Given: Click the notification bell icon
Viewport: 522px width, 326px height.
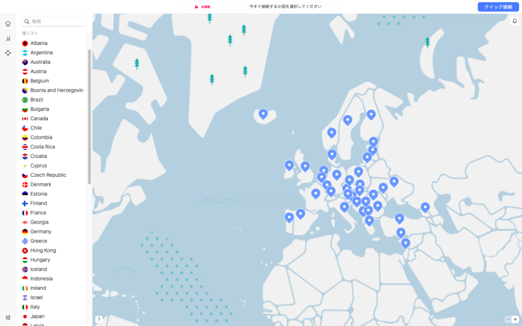Looking at the screenshot, I should 514,21.
